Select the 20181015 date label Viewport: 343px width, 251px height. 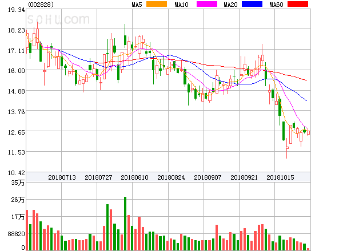281,177
